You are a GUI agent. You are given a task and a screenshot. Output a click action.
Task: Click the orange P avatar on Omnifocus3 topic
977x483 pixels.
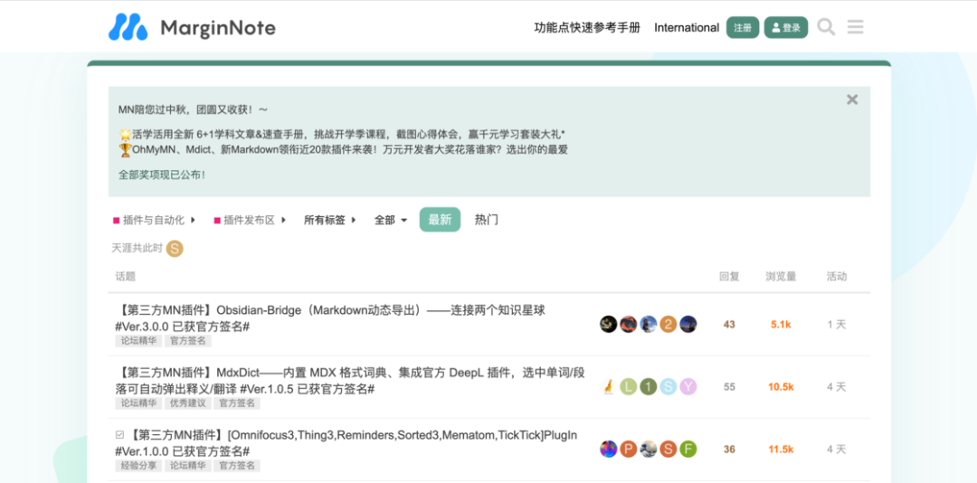[629, 449]
